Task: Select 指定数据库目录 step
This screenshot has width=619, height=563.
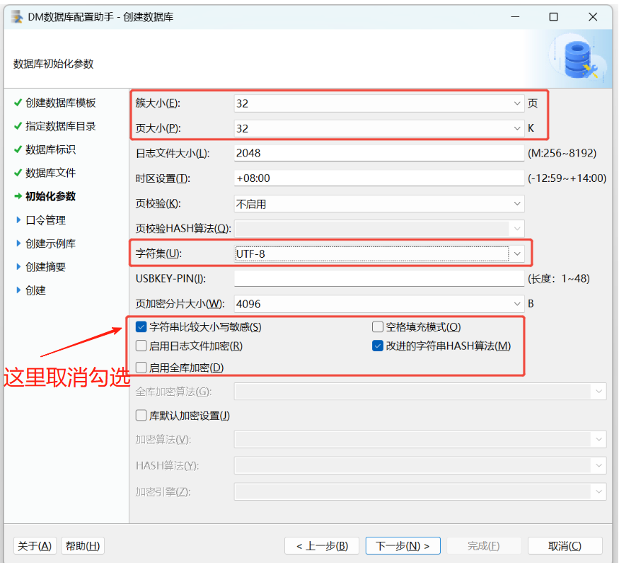Action: tap(60, 126)
